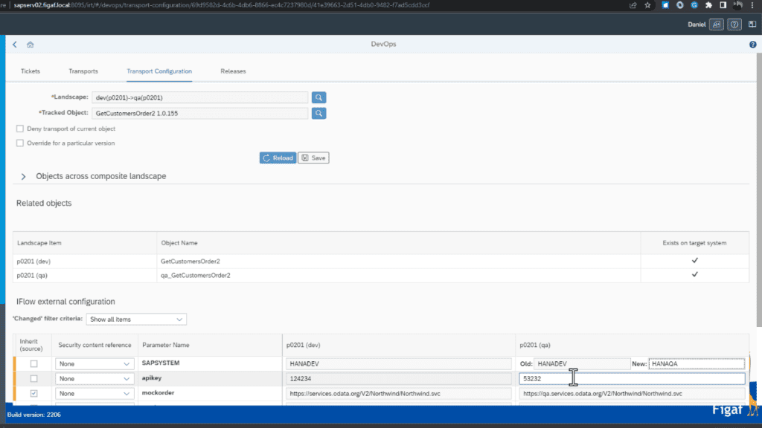Open the blue page help icon
The image size is (762, 428).
[x=753, y=44]
